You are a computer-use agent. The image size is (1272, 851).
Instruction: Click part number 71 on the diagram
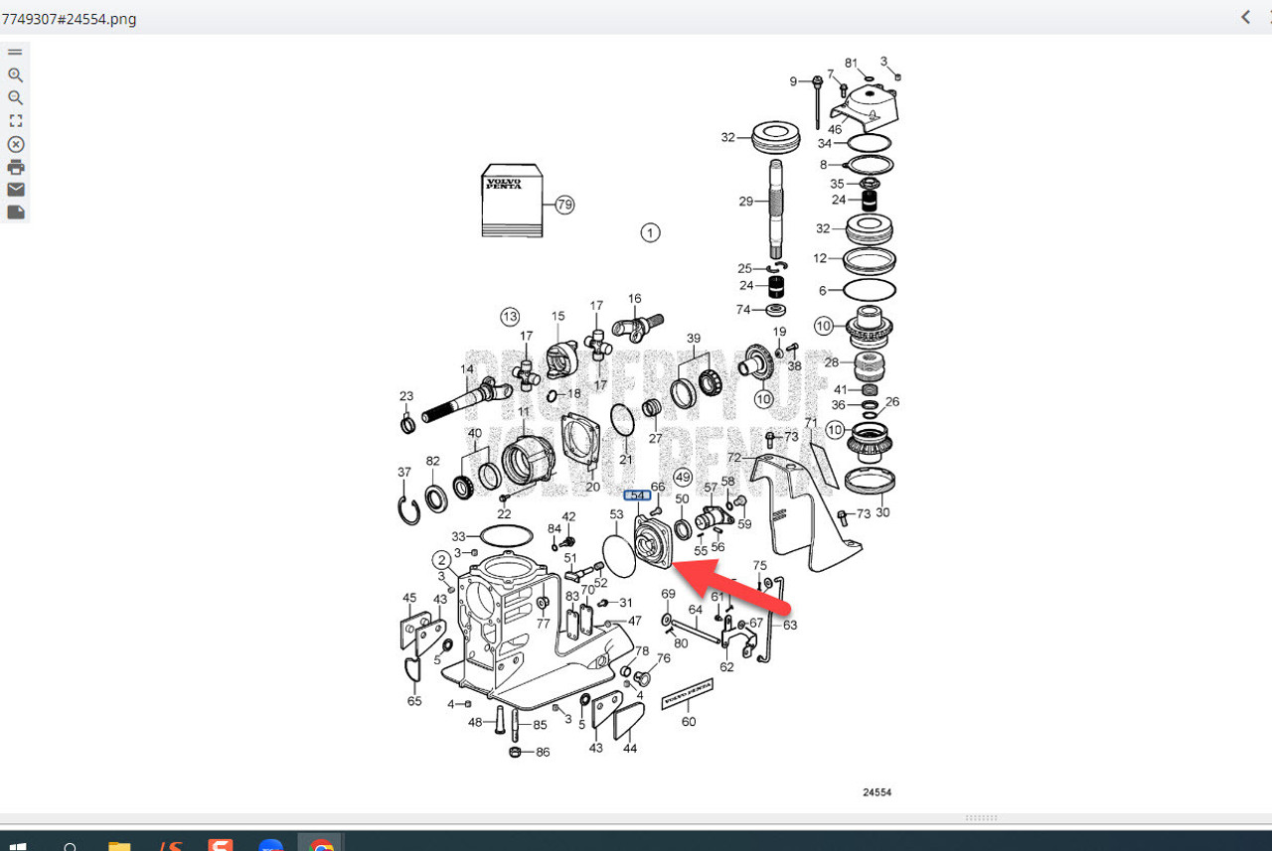click(811, 423)
